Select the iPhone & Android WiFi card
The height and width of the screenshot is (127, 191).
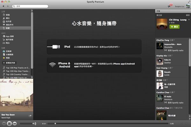(x=94, y=65)
